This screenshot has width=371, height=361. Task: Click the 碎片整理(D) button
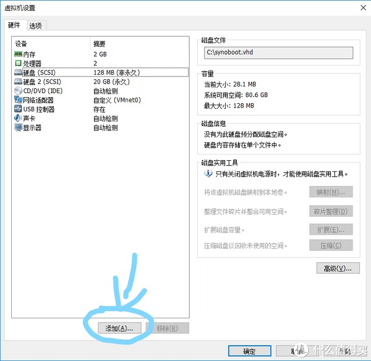click(331, 211)
